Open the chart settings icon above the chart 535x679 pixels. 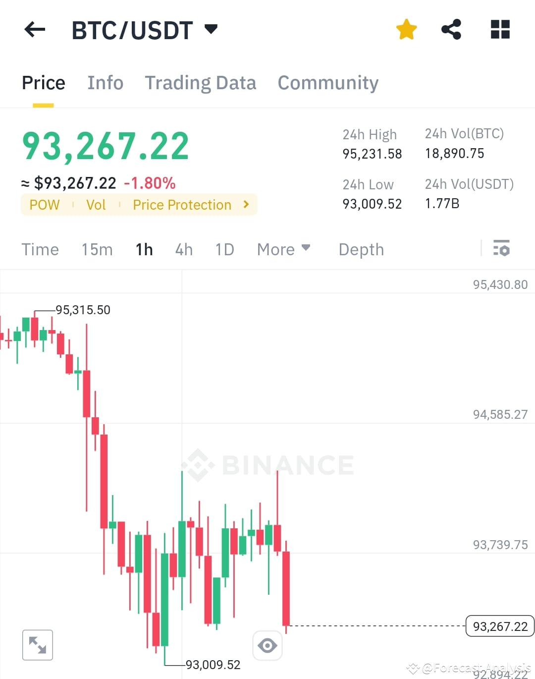click(502, 249)
